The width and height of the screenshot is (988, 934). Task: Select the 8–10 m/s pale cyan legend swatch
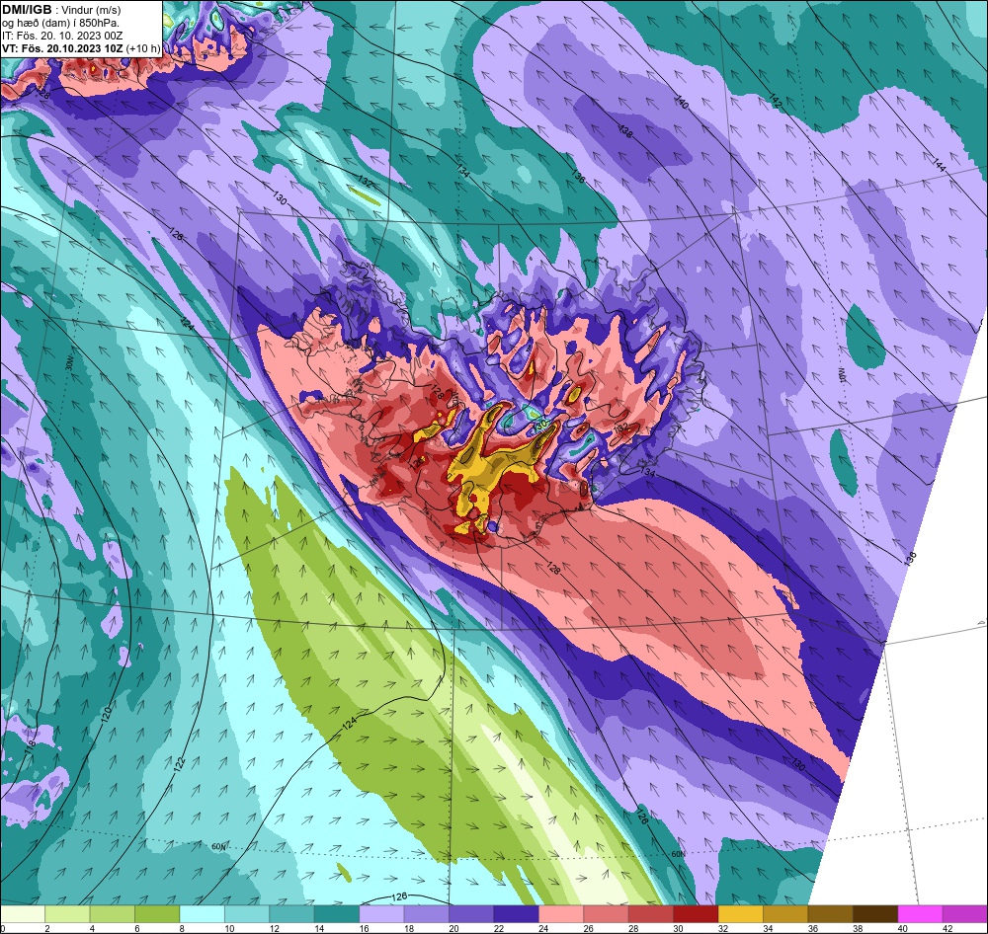[202, 914]
